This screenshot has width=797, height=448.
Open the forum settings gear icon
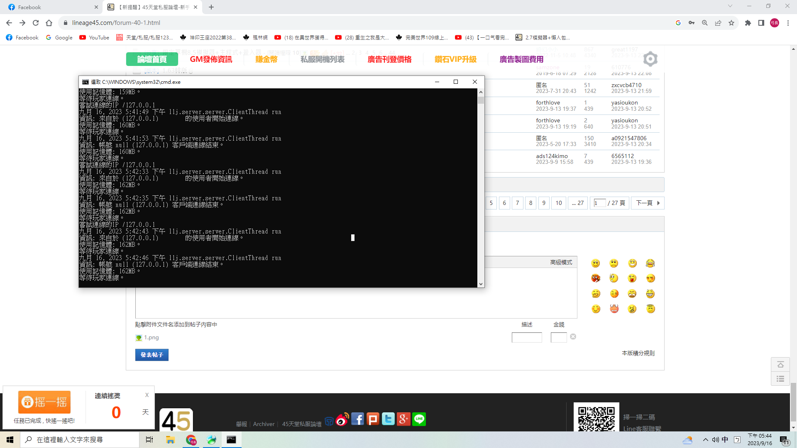pos(650,59)
